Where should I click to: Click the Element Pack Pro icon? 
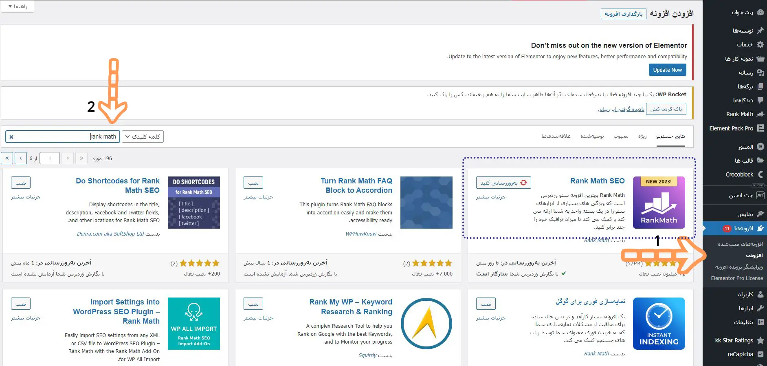pos(760,128)
